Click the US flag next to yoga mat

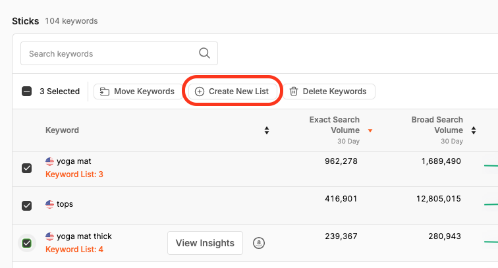click(x=49, y=161)
